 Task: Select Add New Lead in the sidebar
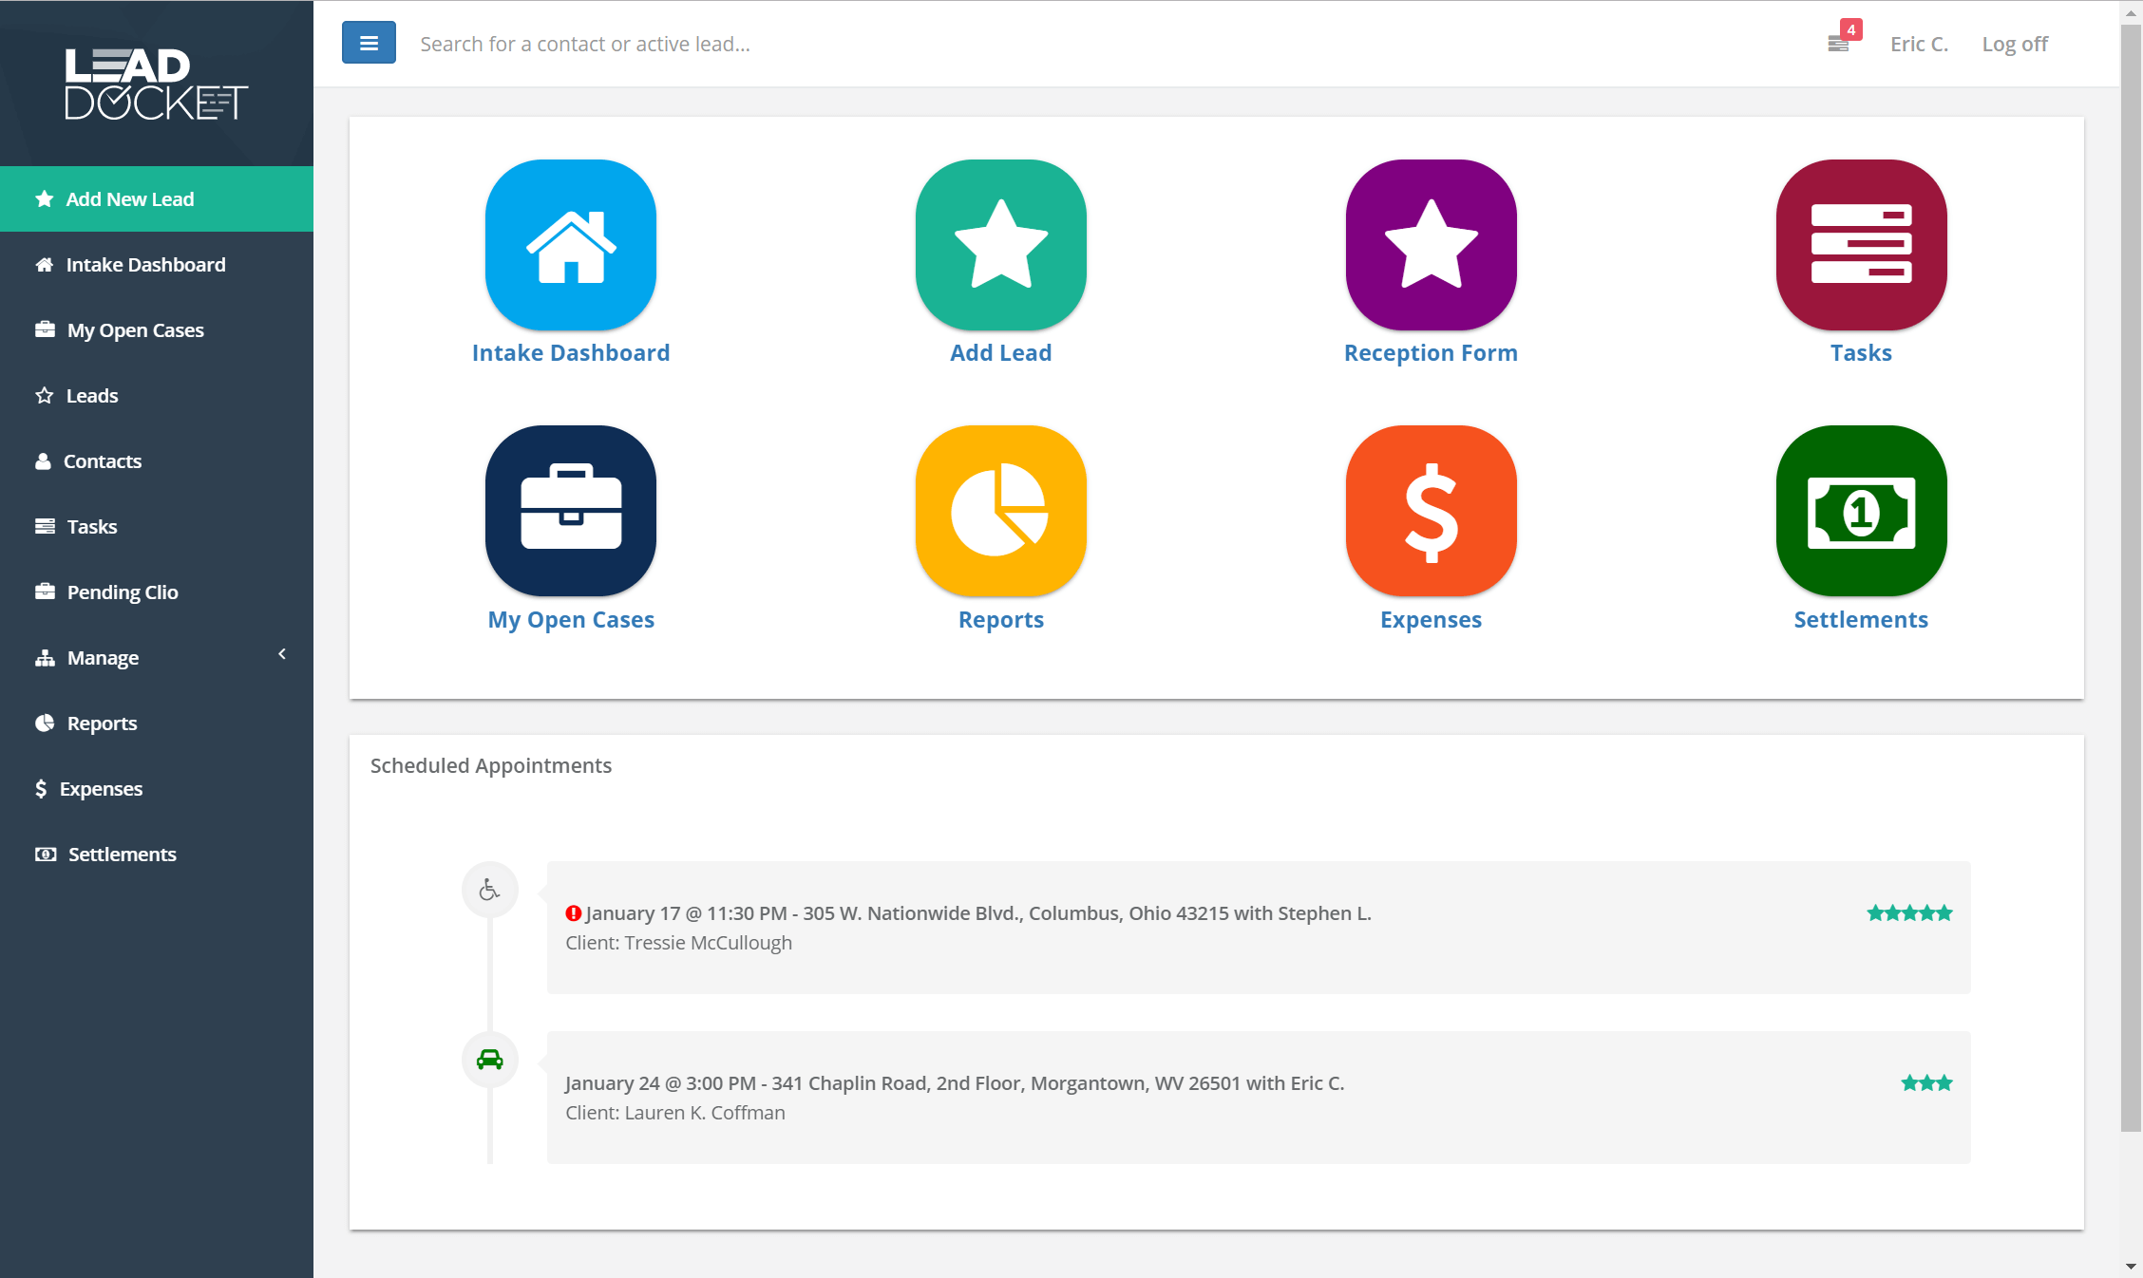click(x=129, y=199)
